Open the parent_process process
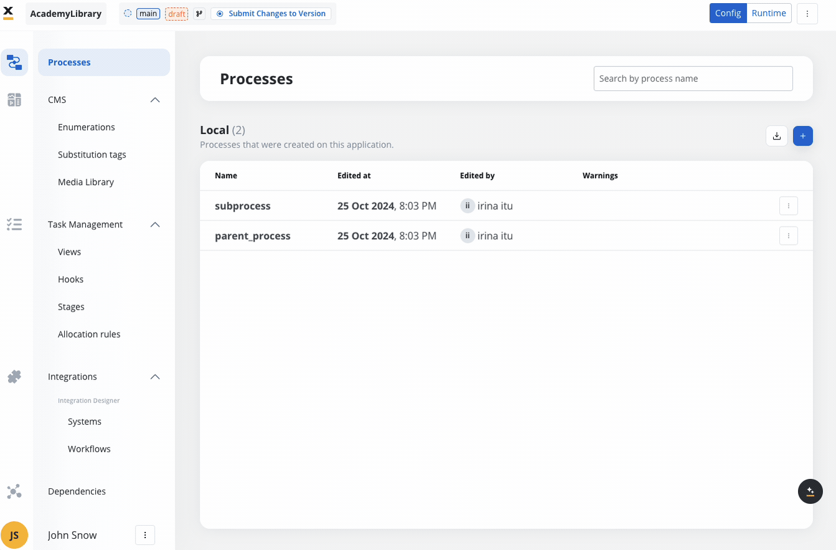The image size is (836, 550). (x=253, y=236)
